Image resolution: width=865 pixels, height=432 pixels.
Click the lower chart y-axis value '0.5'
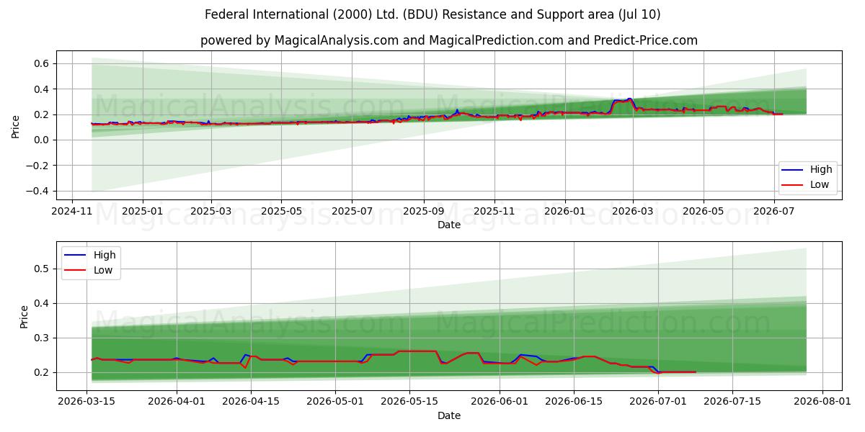coord(40,269)
